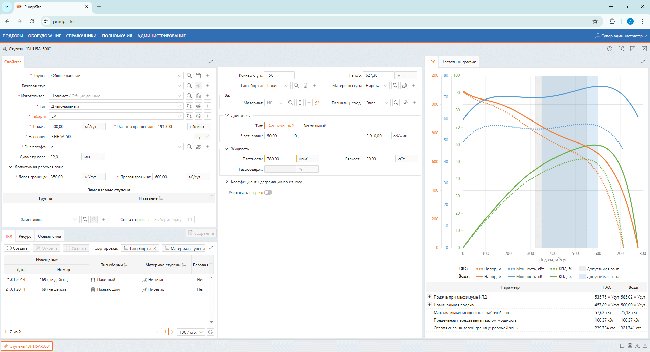
Task: Click the Создать button
Action: click(x=17, y=248)
